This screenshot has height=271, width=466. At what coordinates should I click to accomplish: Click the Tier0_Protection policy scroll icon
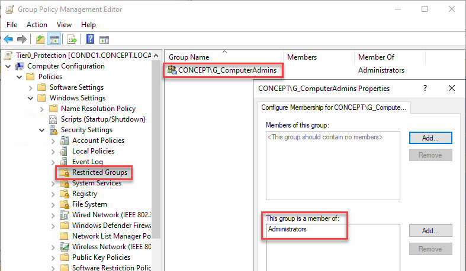9,55
